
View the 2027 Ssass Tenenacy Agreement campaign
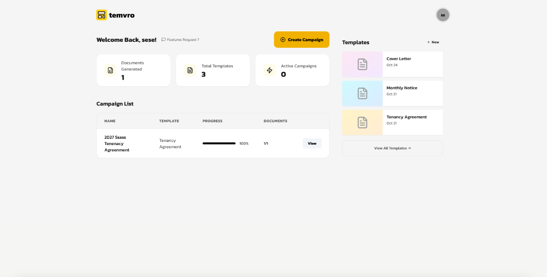pyautogui.click(x=312, y=143)
